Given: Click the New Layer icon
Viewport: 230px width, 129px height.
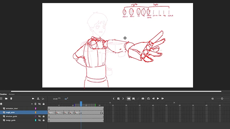Looking at the screenshot, I should pos(1,99).
